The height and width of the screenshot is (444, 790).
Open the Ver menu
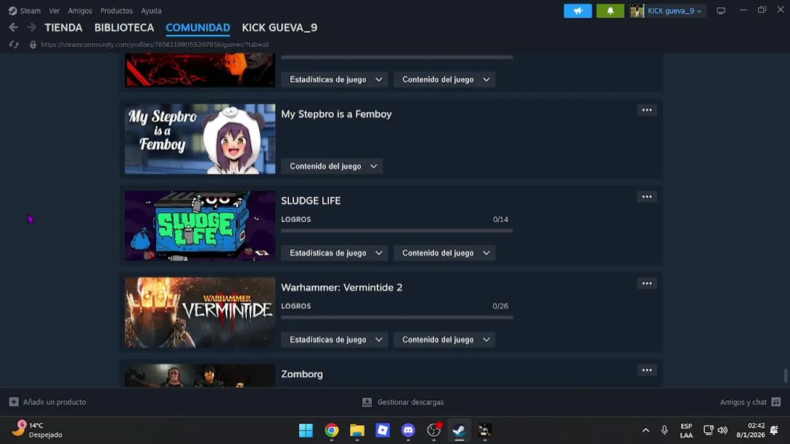[54, 10]
